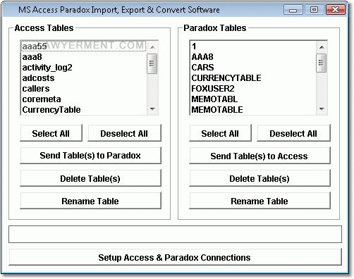Screen dimensions: 354x279
Task: Send Table(s) to Paradox
Action: click(x=90, y=156)
